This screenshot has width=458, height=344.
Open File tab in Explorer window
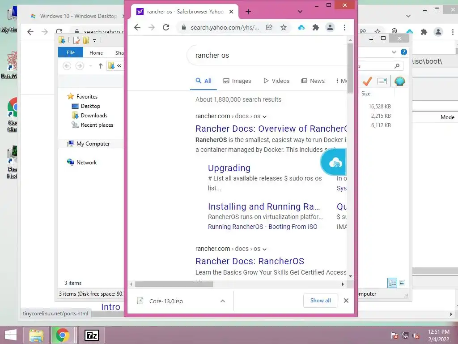click(x=70, y=52)
